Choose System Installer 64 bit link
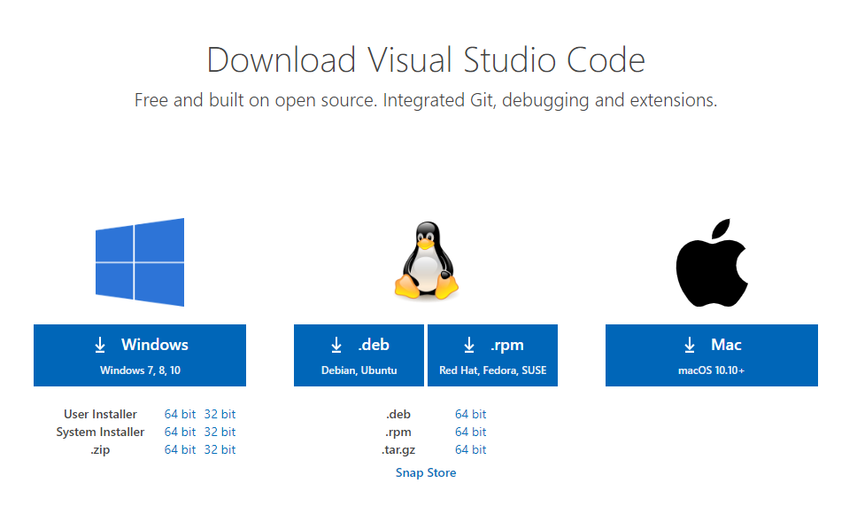Image resolution: width=857 pixels, height=530 pixels. pos(180,432)
